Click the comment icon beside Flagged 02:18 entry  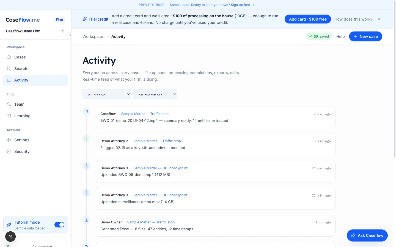86,139
